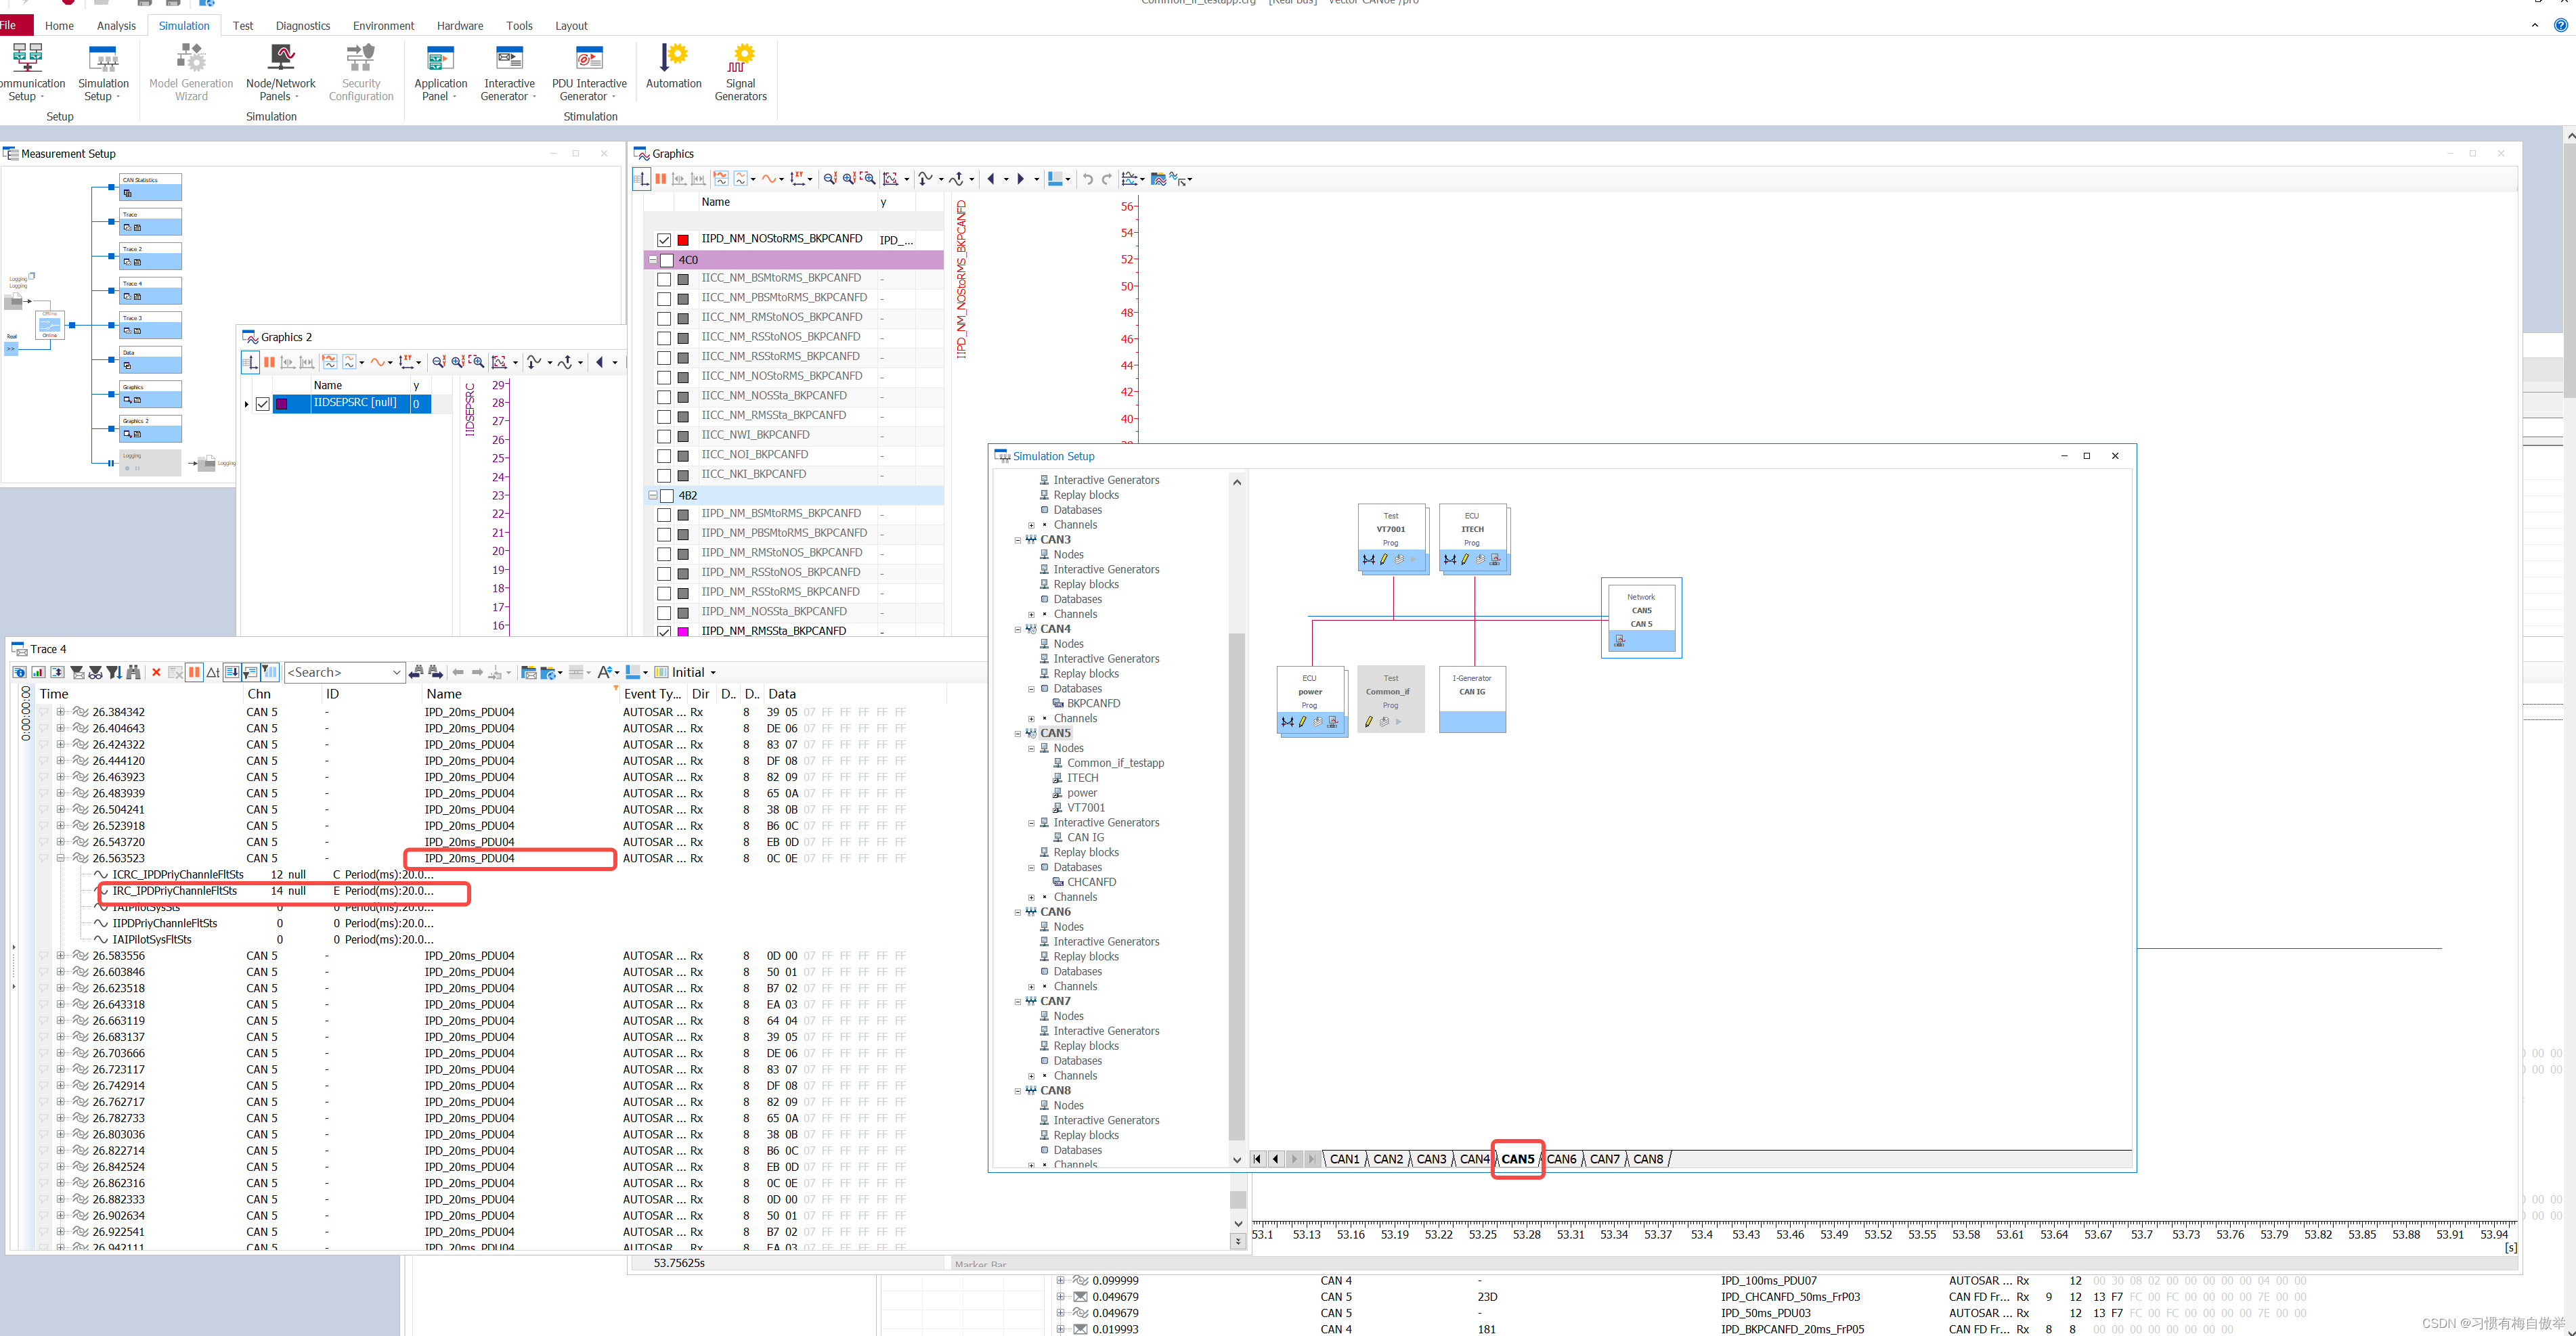Open Node/Network Panels in ribbon
Viewport: 2576px width, 1336px height.
[280, 72]
